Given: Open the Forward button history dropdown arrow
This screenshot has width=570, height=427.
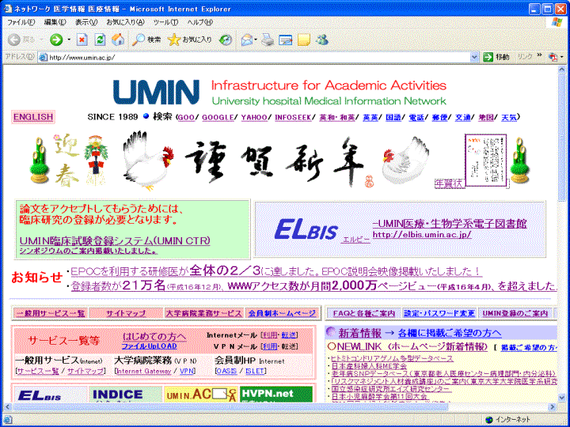Looking at the screenshot, I should 68,40.
